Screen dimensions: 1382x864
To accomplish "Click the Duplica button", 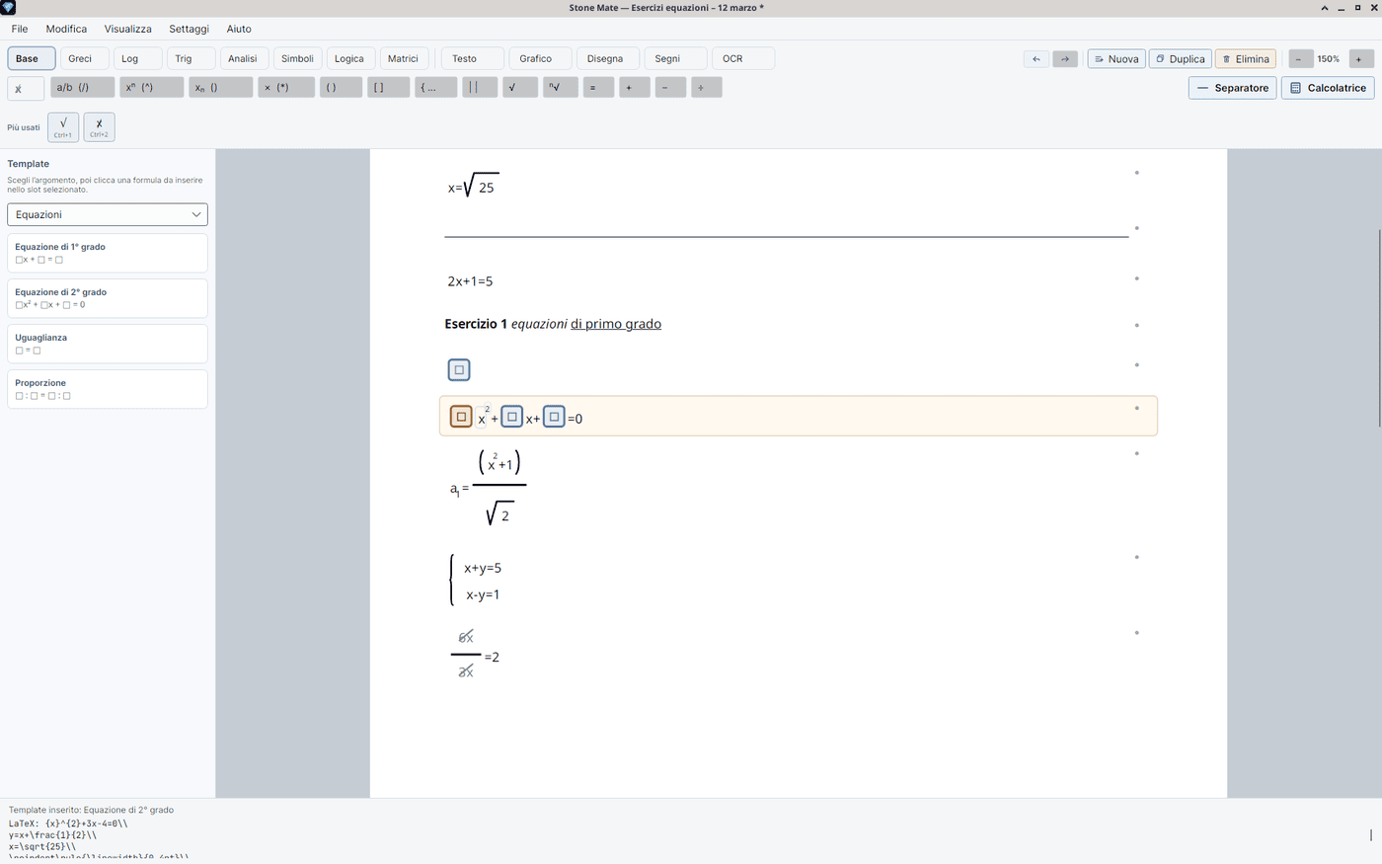I will (x=1181, y=59).
